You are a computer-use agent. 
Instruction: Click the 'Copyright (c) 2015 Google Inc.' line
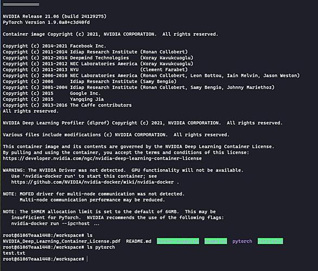[x=52, y=93]
